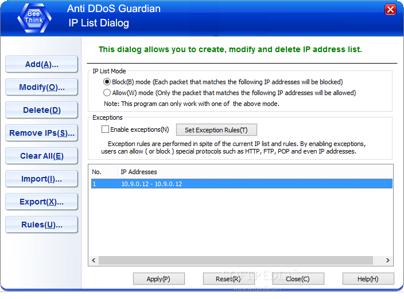Close the IP List Dialog window
The image size is (404, 299).
pos(390,10)
